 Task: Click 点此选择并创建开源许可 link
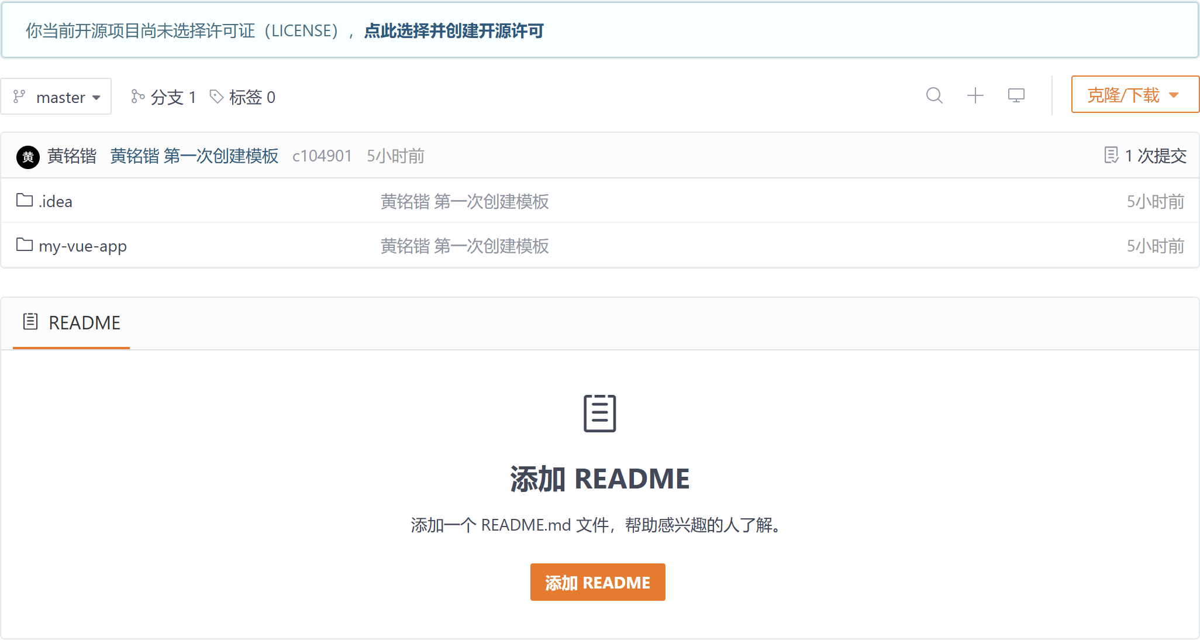tap(454, 31)
